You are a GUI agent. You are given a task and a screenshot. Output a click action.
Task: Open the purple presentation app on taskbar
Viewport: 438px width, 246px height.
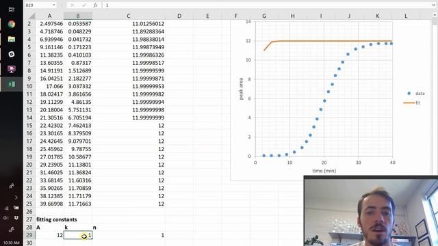click(12, 69)
